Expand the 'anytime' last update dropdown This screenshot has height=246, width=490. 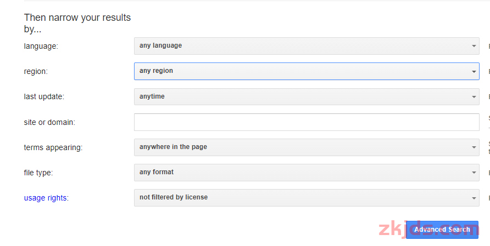pyautogui.click(x=307, y=96)
